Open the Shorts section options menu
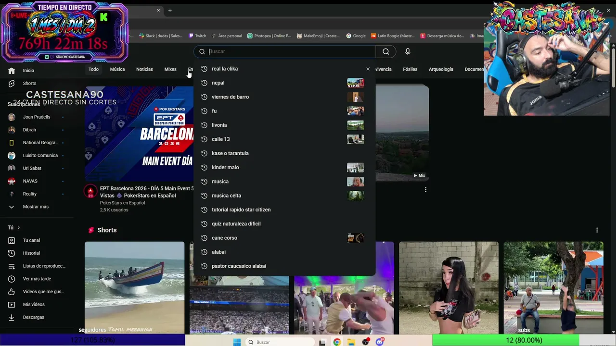 (x=597, y=230)
